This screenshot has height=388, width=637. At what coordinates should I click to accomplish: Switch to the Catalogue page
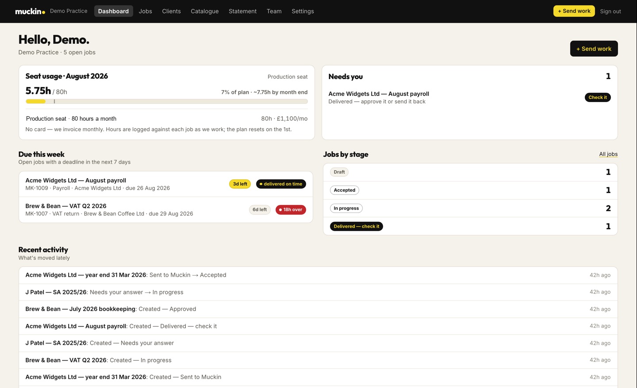(204, 11)
